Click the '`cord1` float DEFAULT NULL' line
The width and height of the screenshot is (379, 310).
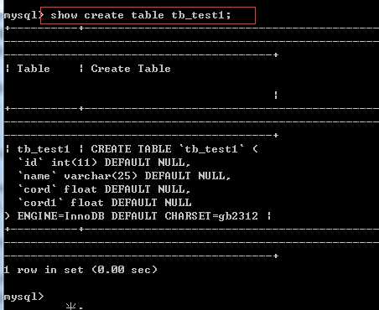coord(105,203)
